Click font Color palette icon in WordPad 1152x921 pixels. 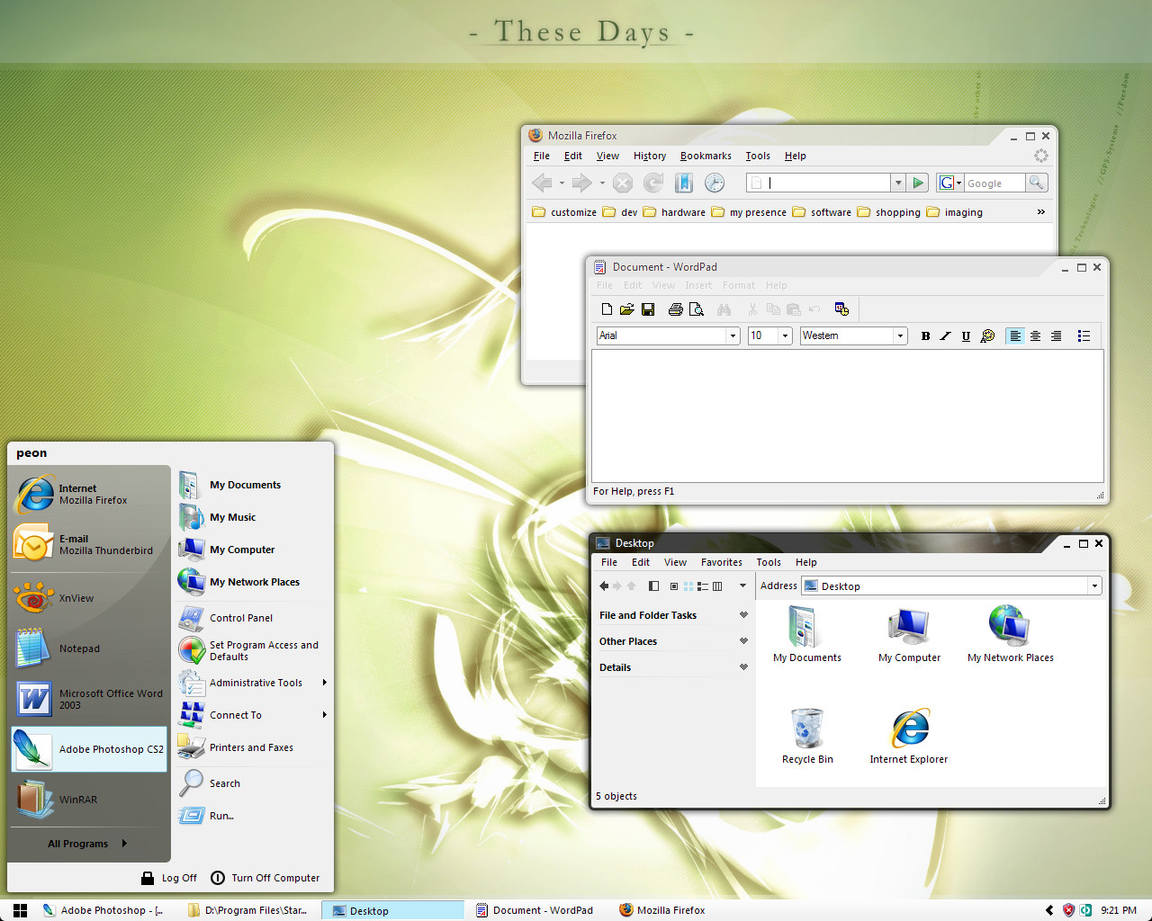tap(987, 335)
